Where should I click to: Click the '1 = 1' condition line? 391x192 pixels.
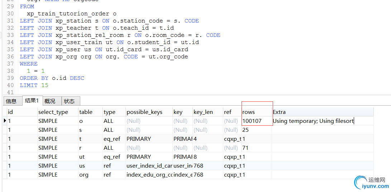point(35,71)
